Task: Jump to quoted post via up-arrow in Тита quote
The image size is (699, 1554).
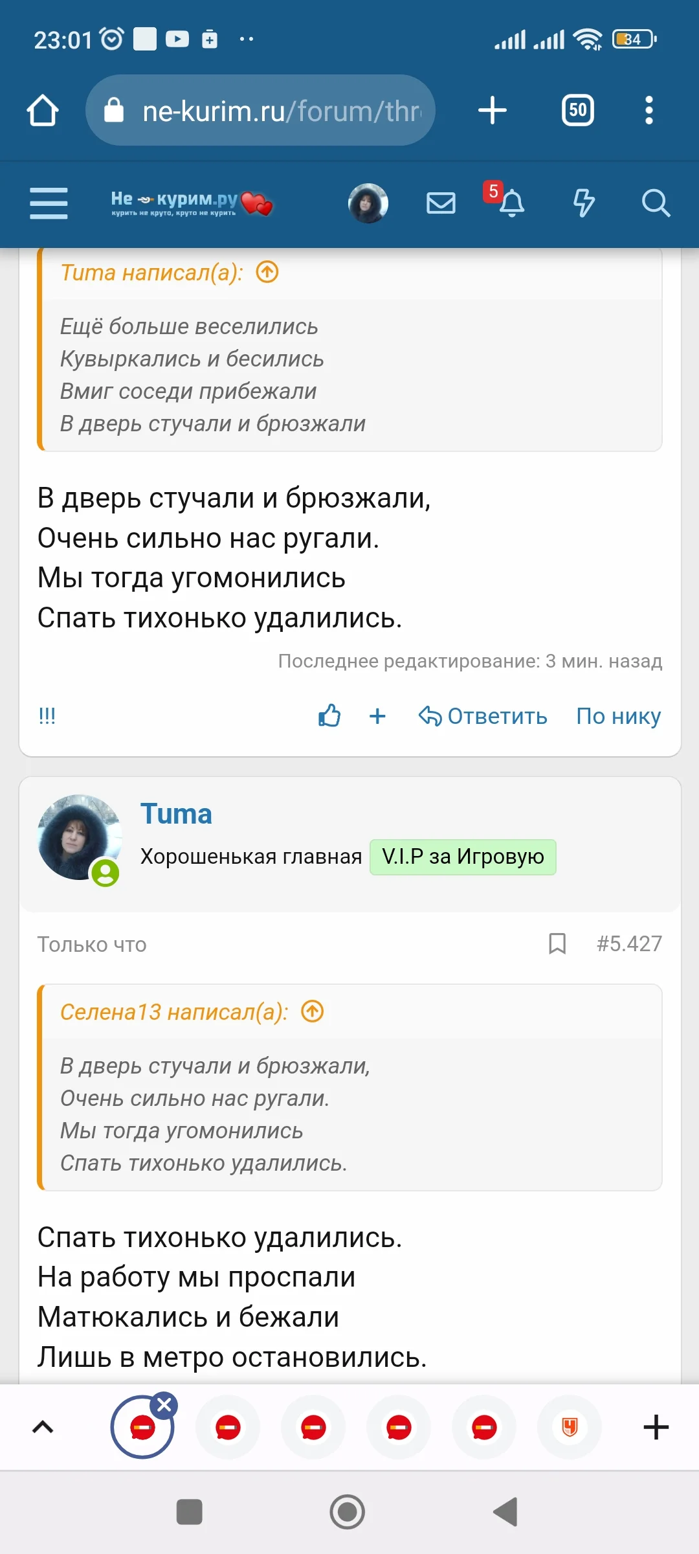Action: pyautogui.click(x=265, y=272)
